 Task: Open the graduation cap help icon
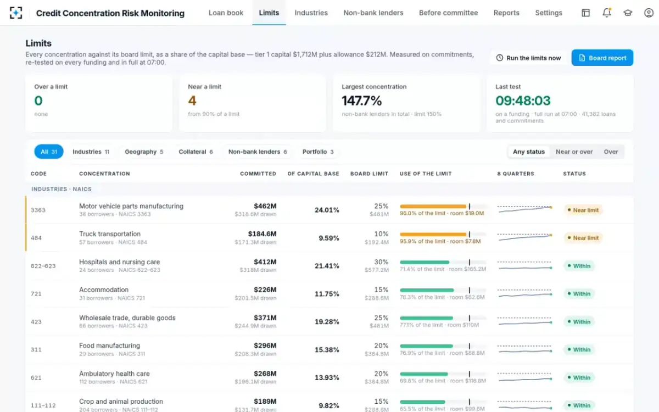(x=628, y=13)
